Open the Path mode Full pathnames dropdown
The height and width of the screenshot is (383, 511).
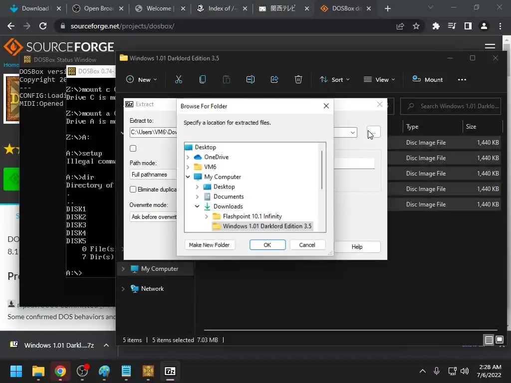153,175
